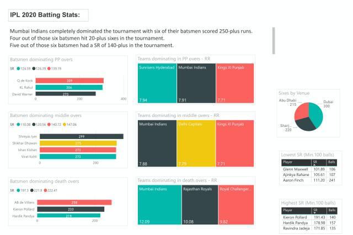Click the Kieron Pollard row in Highest SR table
353x235 pixels.
point(309,218)
